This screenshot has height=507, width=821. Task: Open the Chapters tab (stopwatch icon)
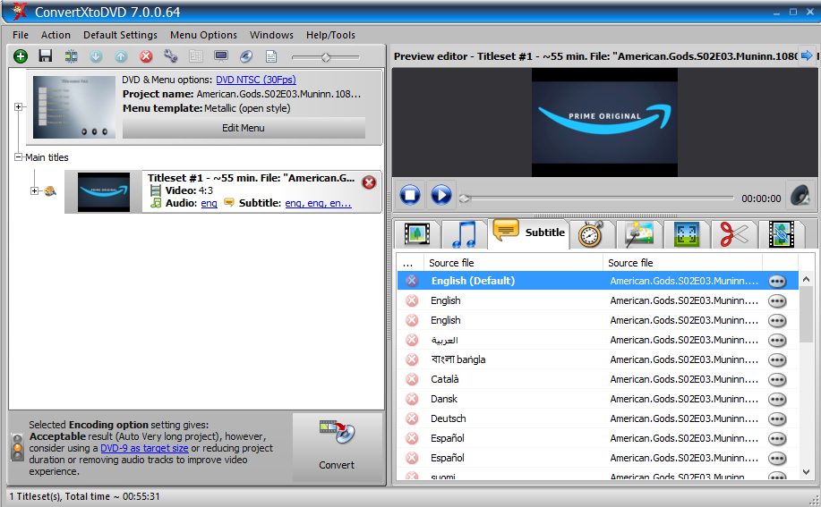pyautogui.click(x=591, y=234)
